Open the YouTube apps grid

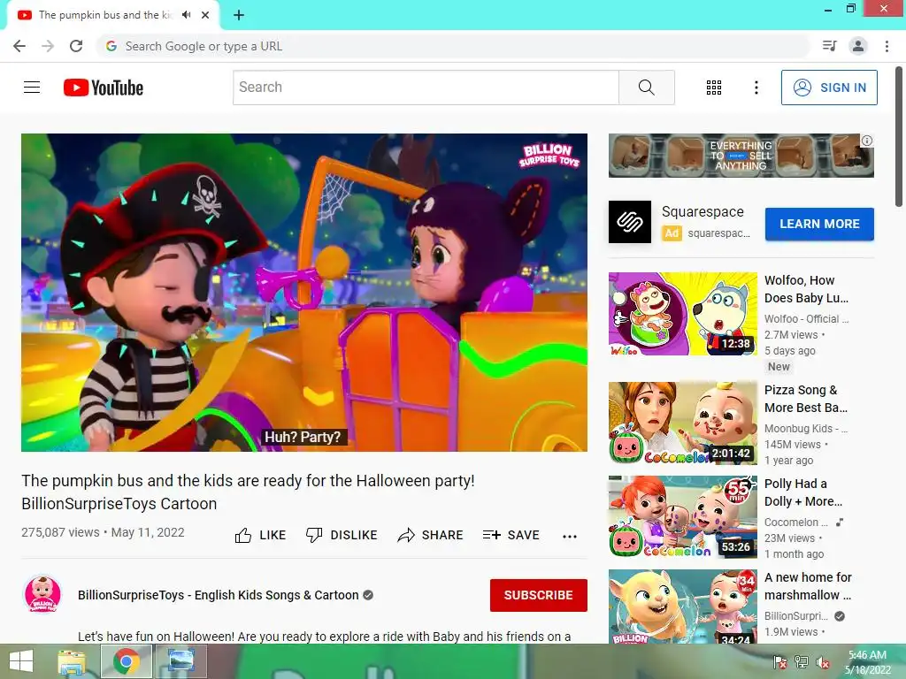click(714, 88)
